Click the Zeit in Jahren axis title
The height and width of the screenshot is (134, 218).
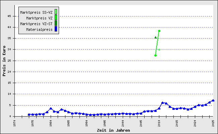click(113, 130)
